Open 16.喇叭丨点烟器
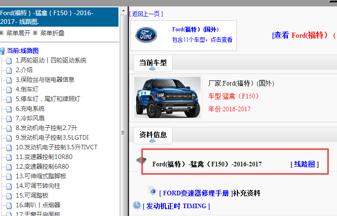This screenshot has height=216, width=337. [38, 205]
